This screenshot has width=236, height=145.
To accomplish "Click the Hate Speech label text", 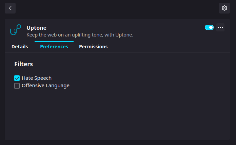I will point(37,78).
